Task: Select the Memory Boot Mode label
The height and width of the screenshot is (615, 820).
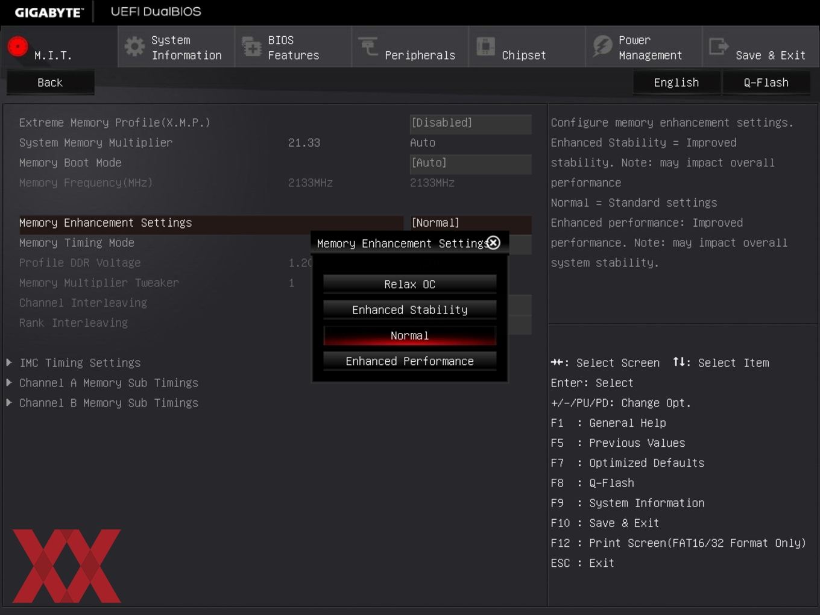Action: tap(70, 163)
